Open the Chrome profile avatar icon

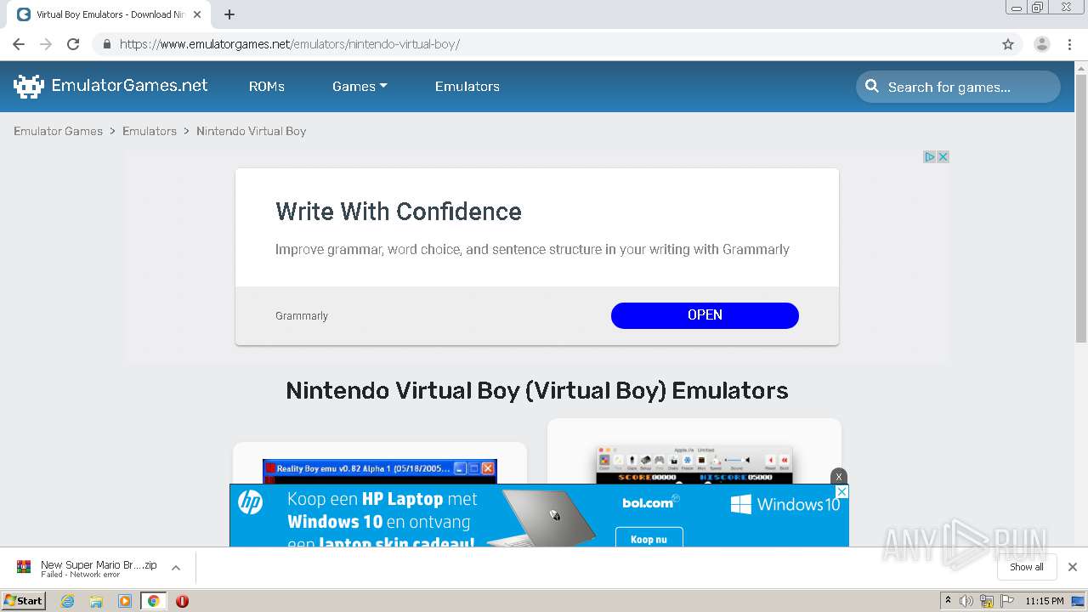(x=1042, y=44)
